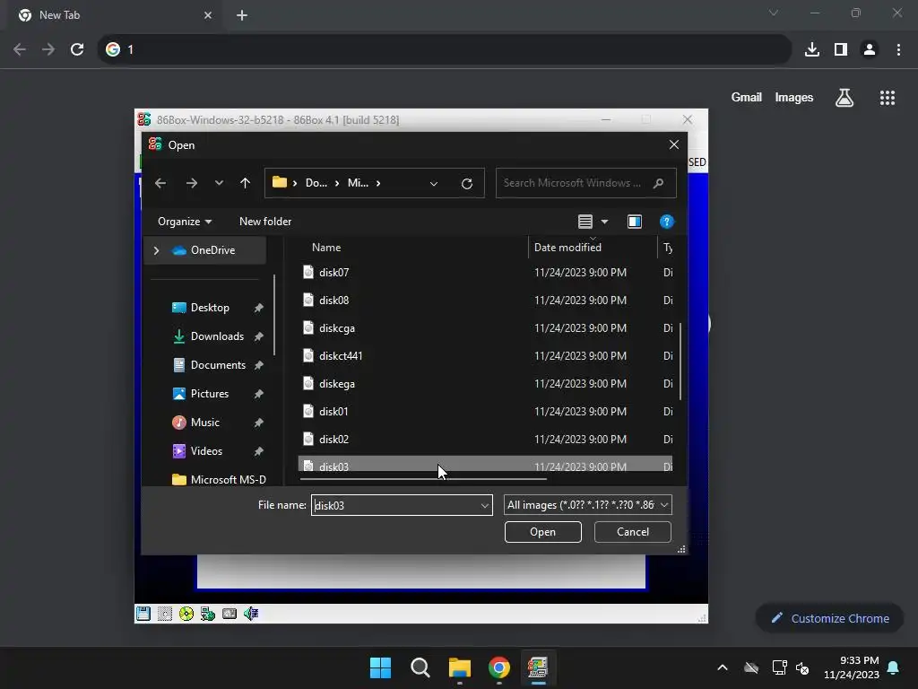
Task: Expand the OneDrive tree node
Action: 156,250
